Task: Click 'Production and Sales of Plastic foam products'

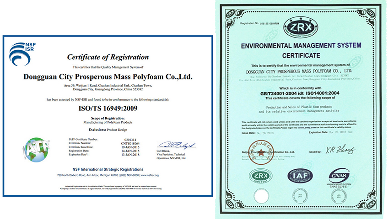Action: click(x=299, y=107)
